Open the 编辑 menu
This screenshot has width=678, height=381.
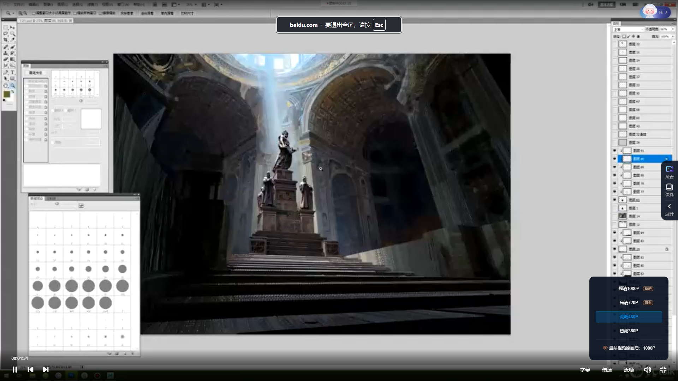pyautogui.click(x=34, y=5)
